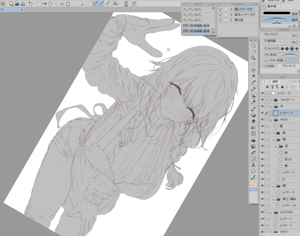Select the 01* canvas tab
Viewport: 300px width, 236px height.
12,9
